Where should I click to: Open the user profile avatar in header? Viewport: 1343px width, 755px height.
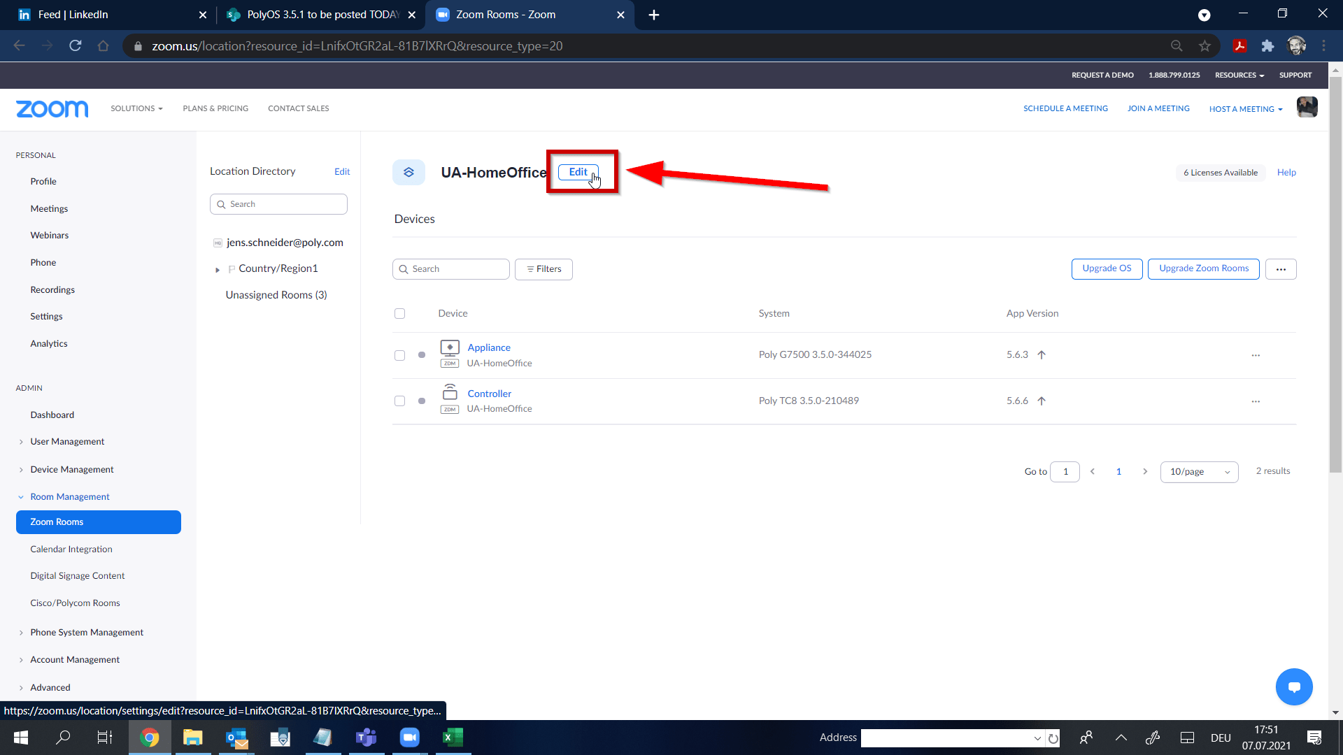[1307, 108]
